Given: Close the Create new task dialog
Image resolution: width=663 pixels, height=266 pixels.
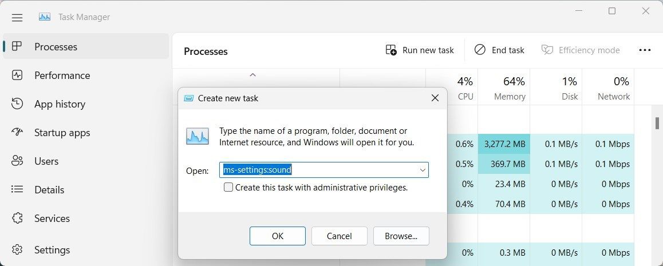Looking at the screenshot, I should click(435, 98).
